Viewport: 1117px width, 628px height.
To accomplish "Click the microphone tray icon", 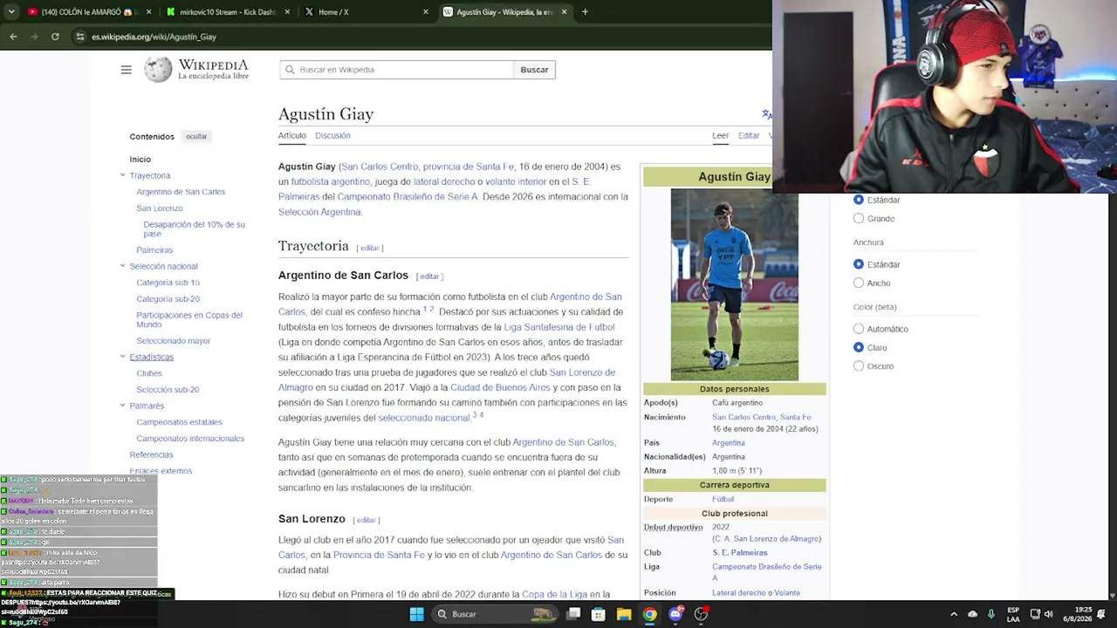I will point(991,614).
